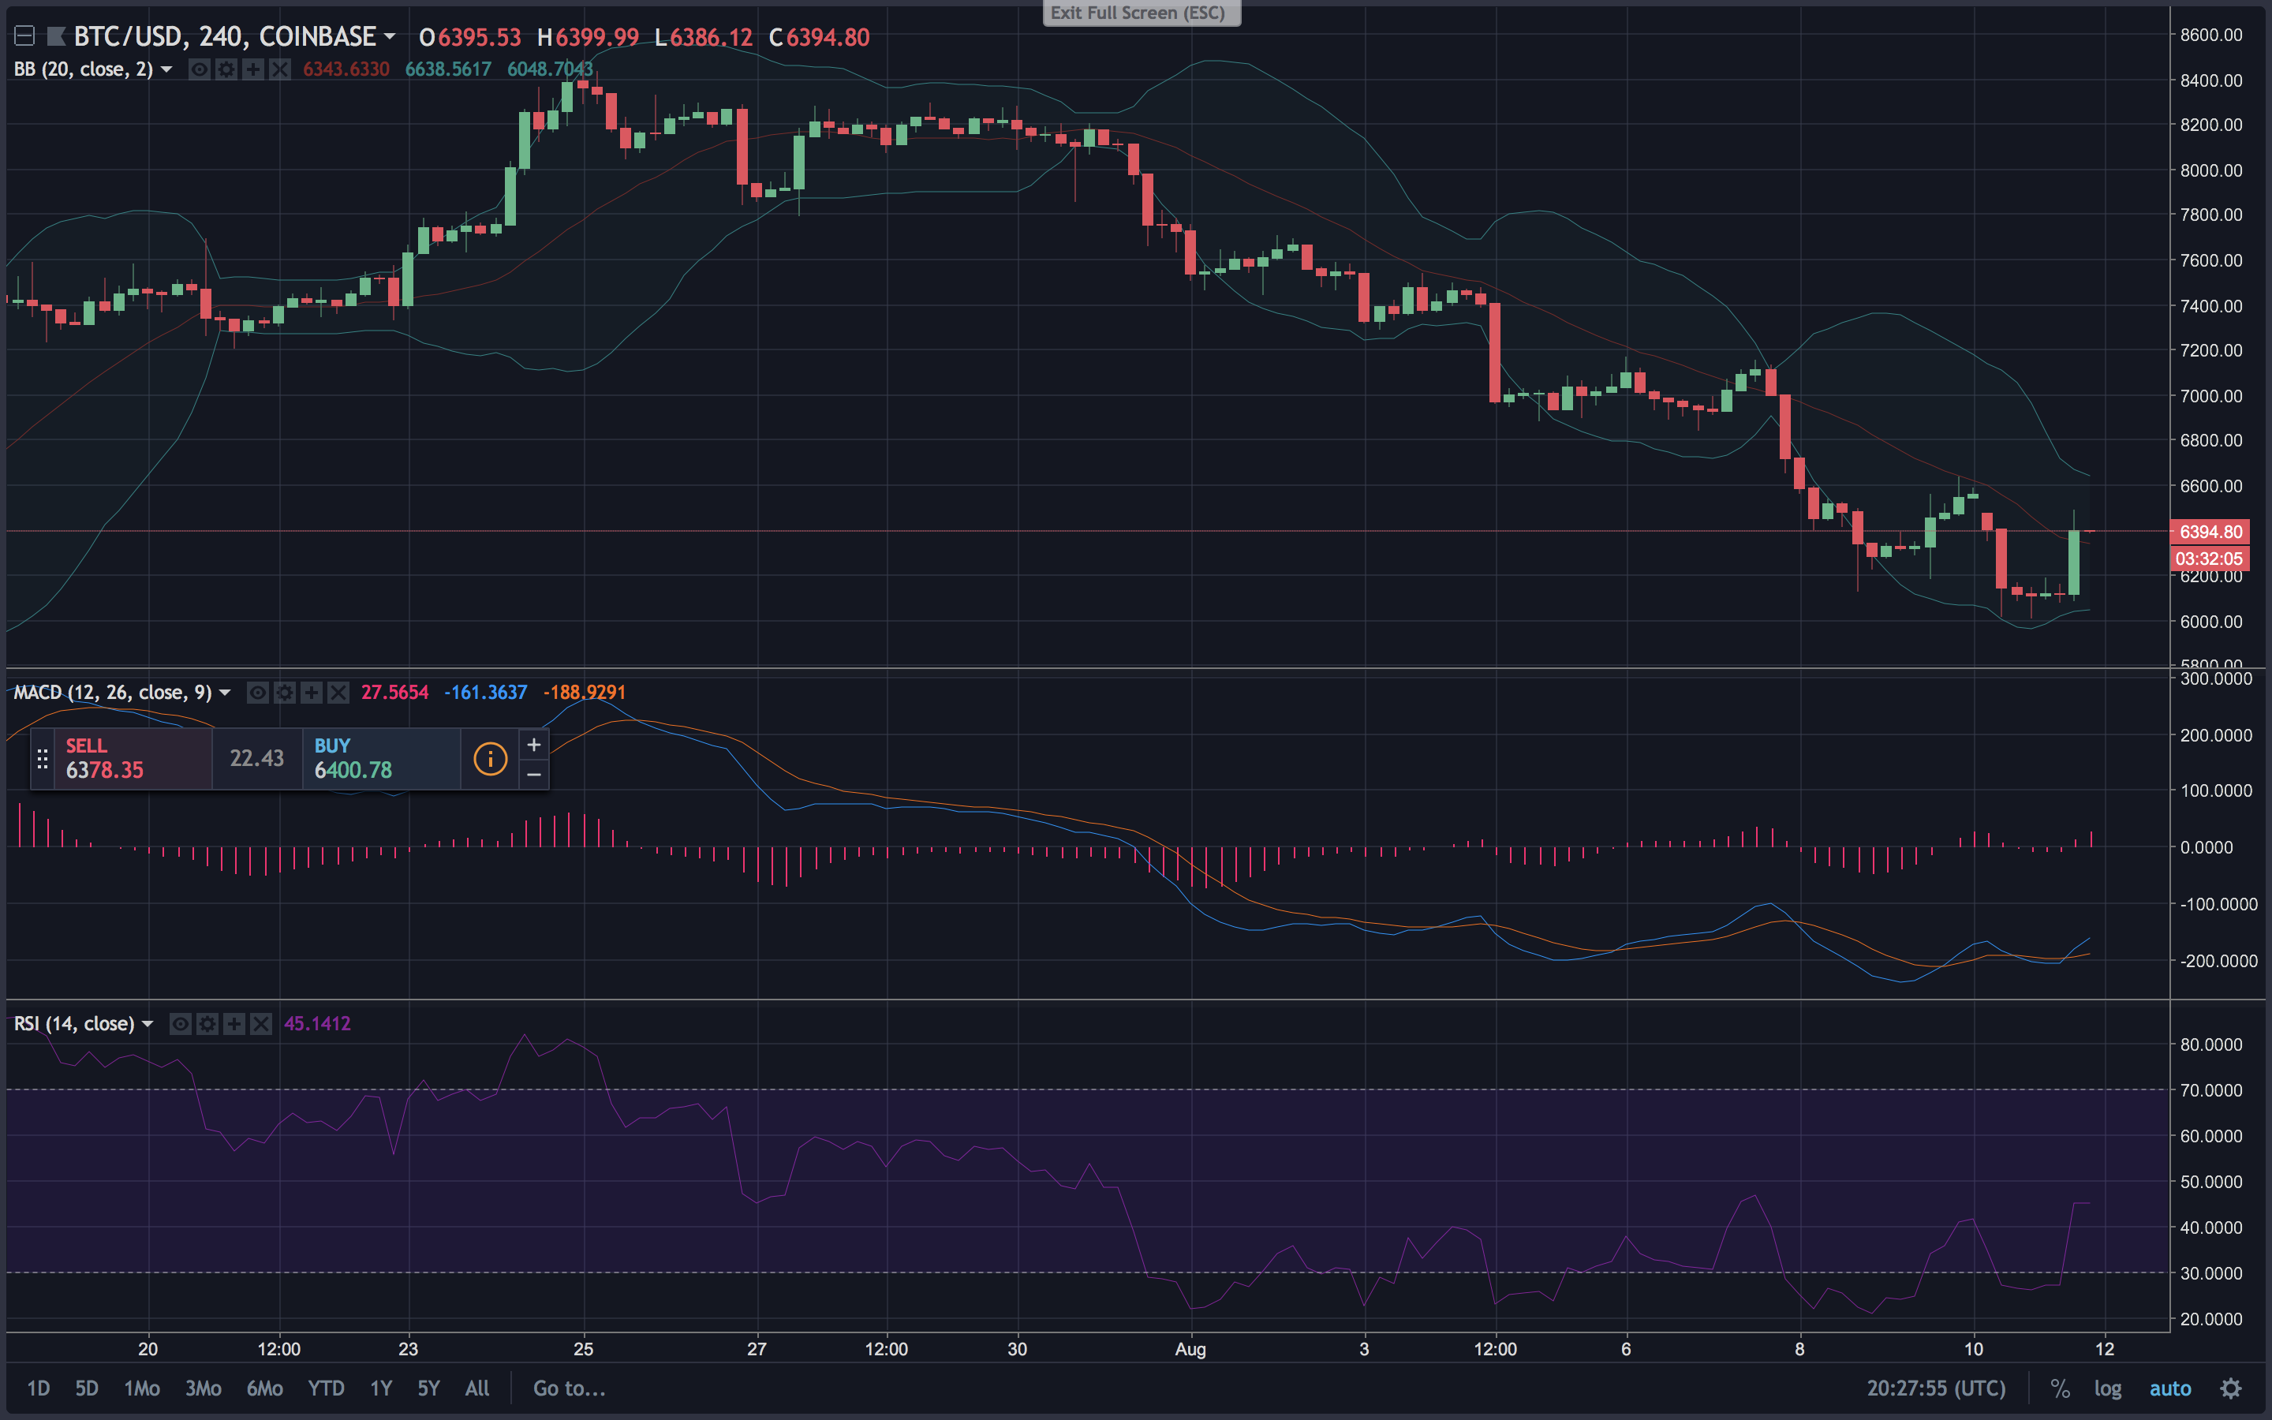Expand the RSI (14, close) indicator menu

[x=148, y=1024]
